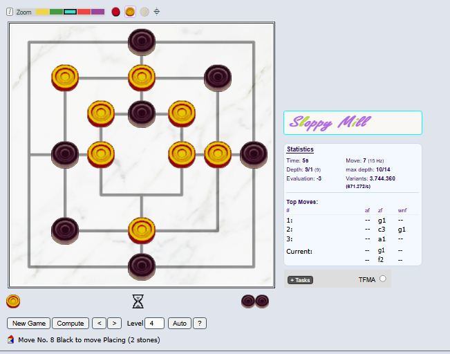The image size is (450, 354).
Task: Click the Current move g1 entry
Action: click(x=381, y=250)
